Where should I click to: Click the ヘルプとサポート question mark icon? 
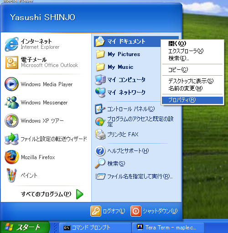[100, 151]
